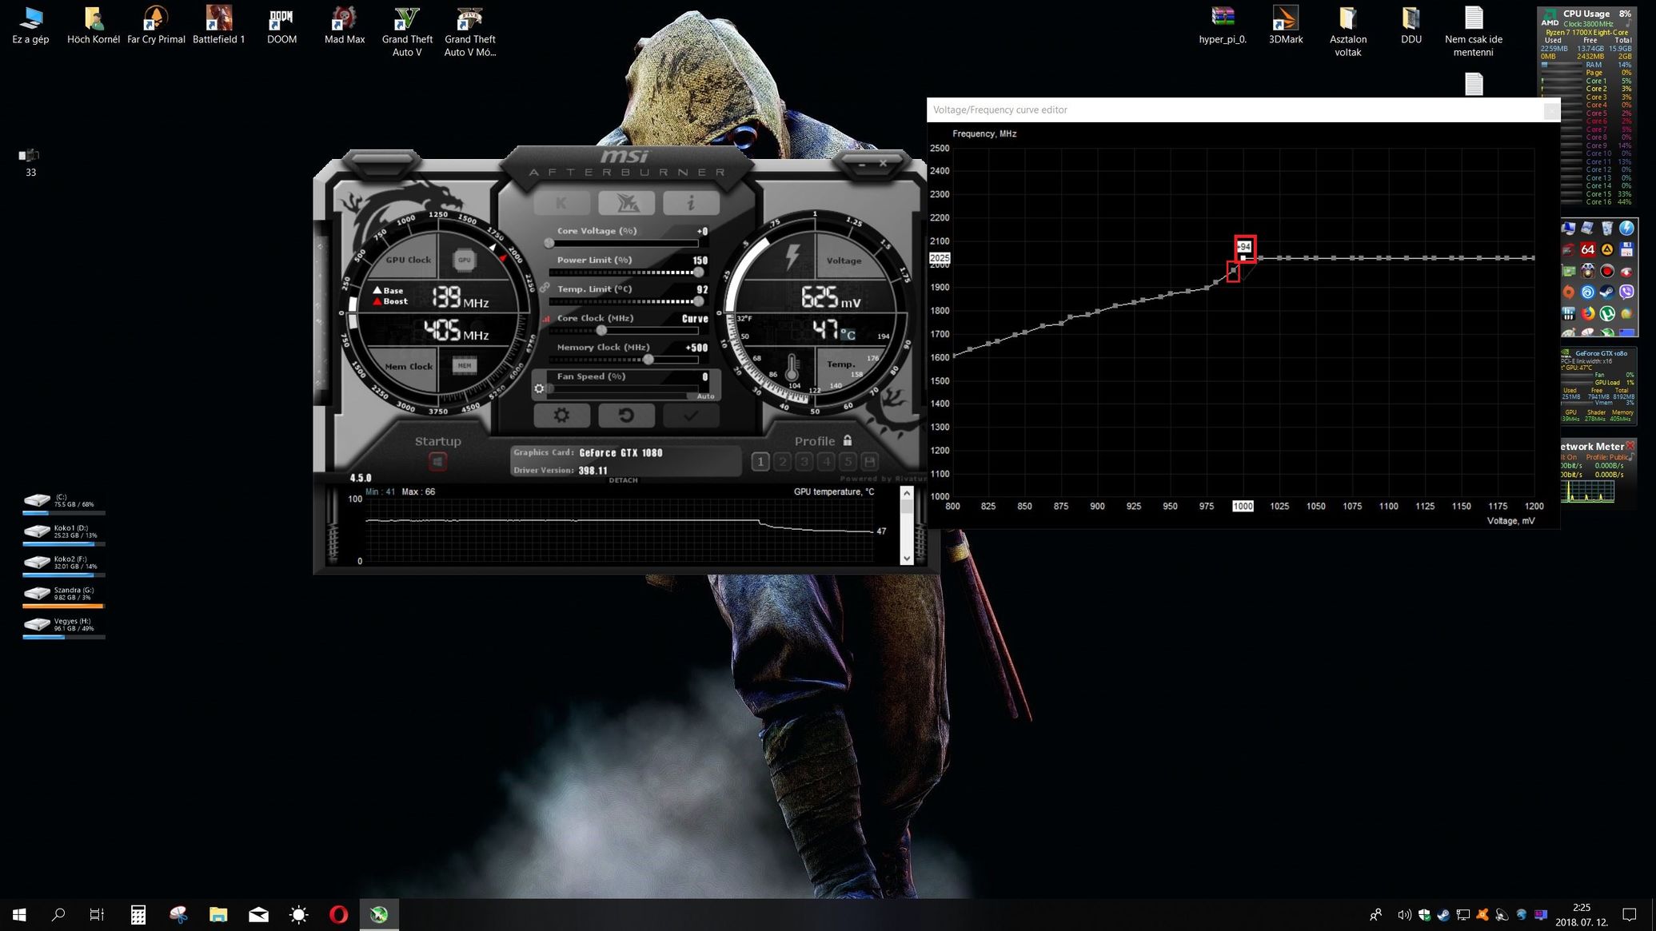Apply settings with the checkmark button
1656x931 pixels.
point(691,416)
